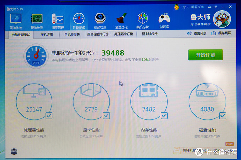Toggle the 磁盘性能 checkbox
The image size is (241, 160).
[223, 116]
